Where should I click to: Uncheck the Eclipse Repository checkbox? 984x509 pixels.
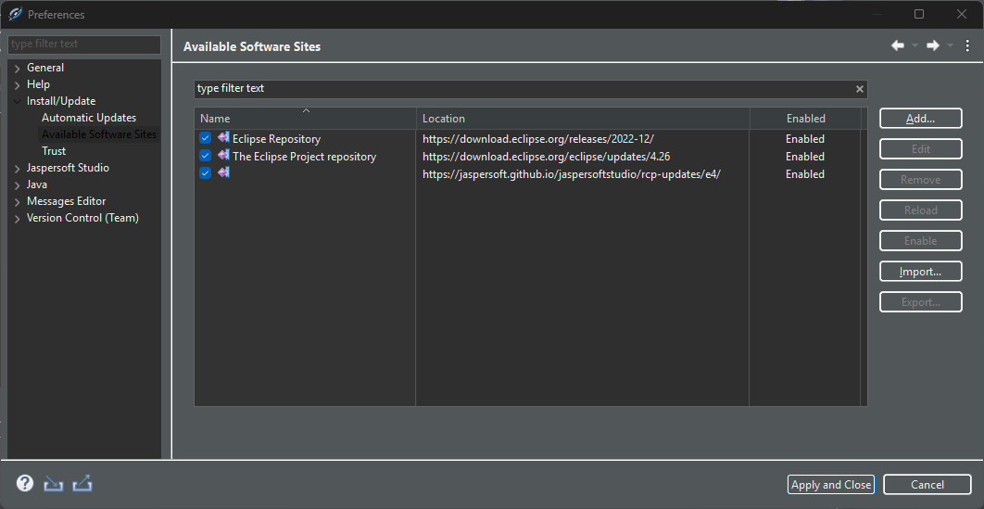pyautogui.click(x=205, y=138)
